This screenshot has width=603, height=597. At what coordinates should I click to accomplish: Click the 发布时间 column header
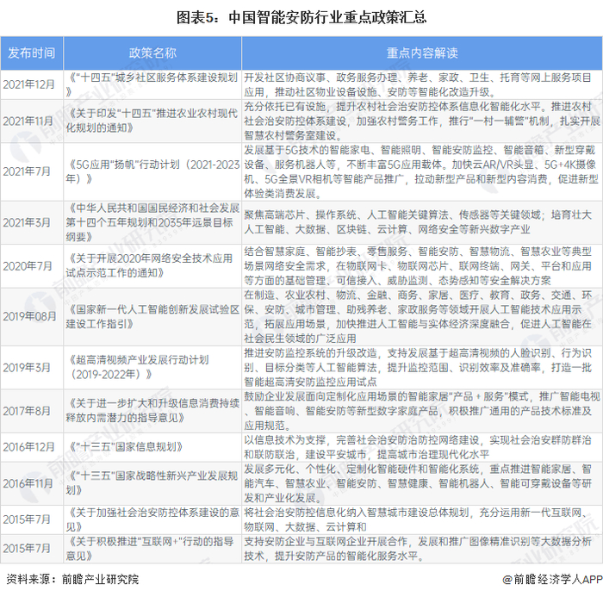click(x=32, y=53)
